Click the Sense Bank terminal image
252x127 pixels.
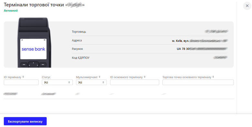click(x=34, y=42)
